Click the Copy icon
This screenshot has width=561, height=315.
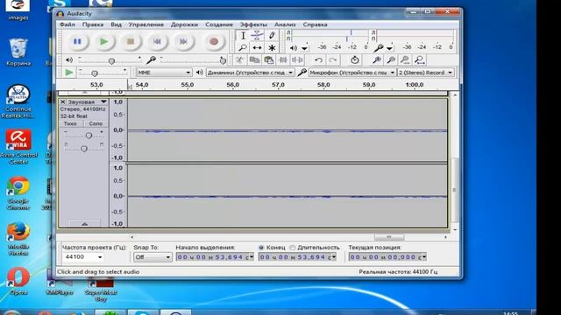coord(254,60)
